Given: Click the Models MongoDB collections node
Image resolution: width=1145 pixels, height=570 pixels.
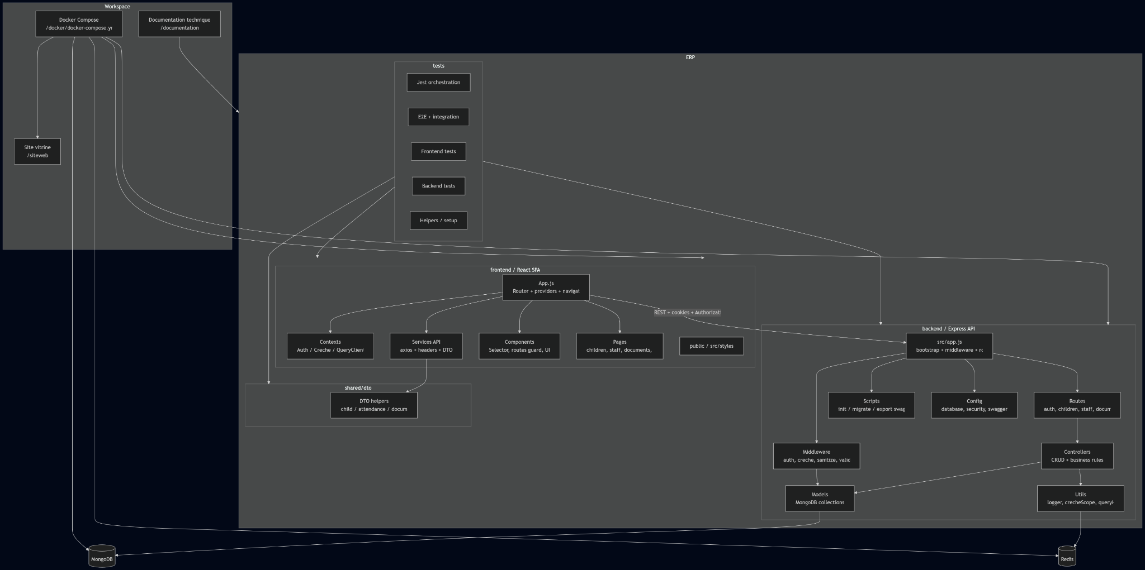Looking at the screenshot, I should pos(820,499).
